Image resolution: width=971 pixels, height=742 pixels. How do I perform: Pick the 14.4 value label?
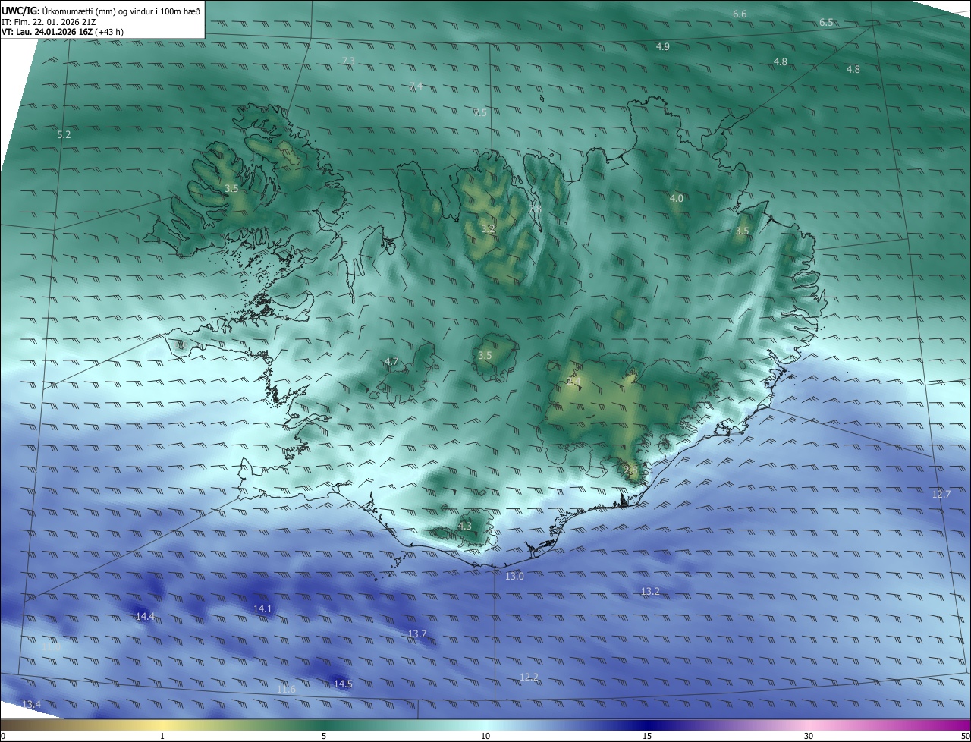(x=145, y=617)
